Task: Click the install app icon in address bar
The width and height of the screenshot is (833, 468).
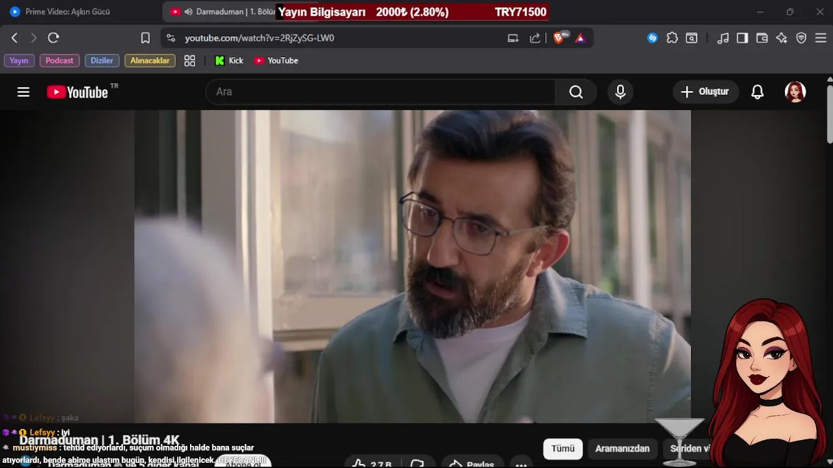Action: (x=513, y=38)
